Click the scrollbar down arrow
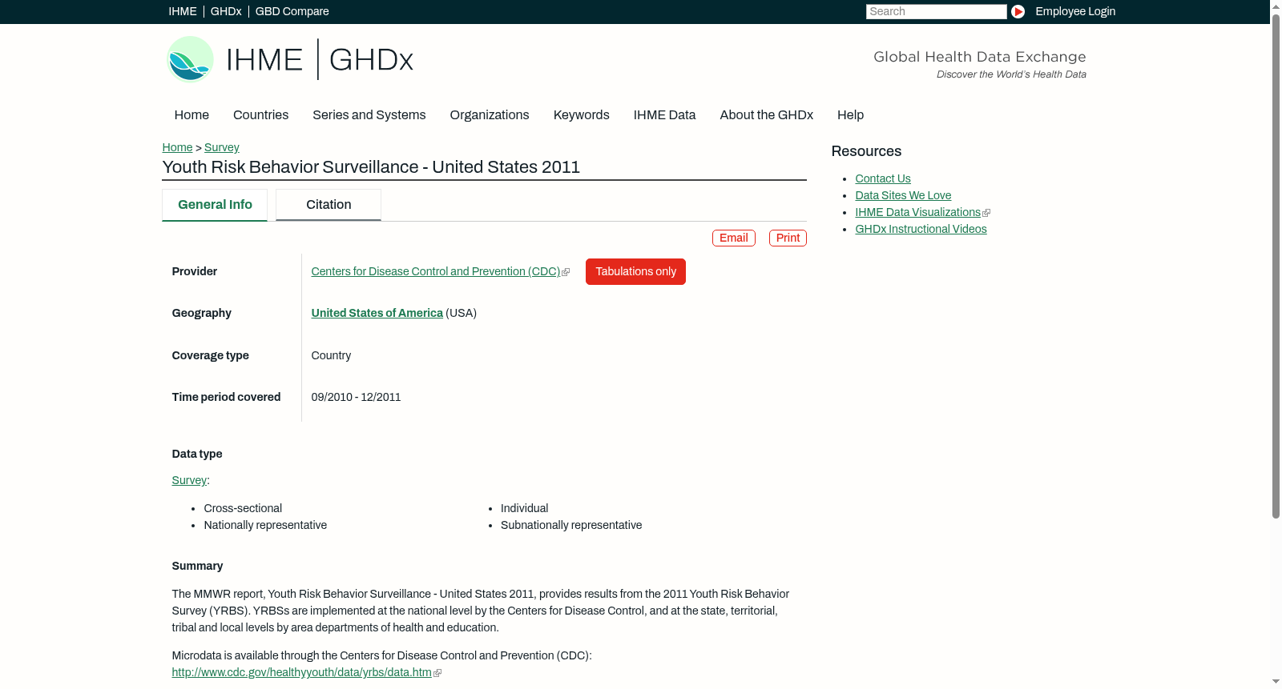The width and height of the screenshot is (1282, 689). (x=1276, y=683)
